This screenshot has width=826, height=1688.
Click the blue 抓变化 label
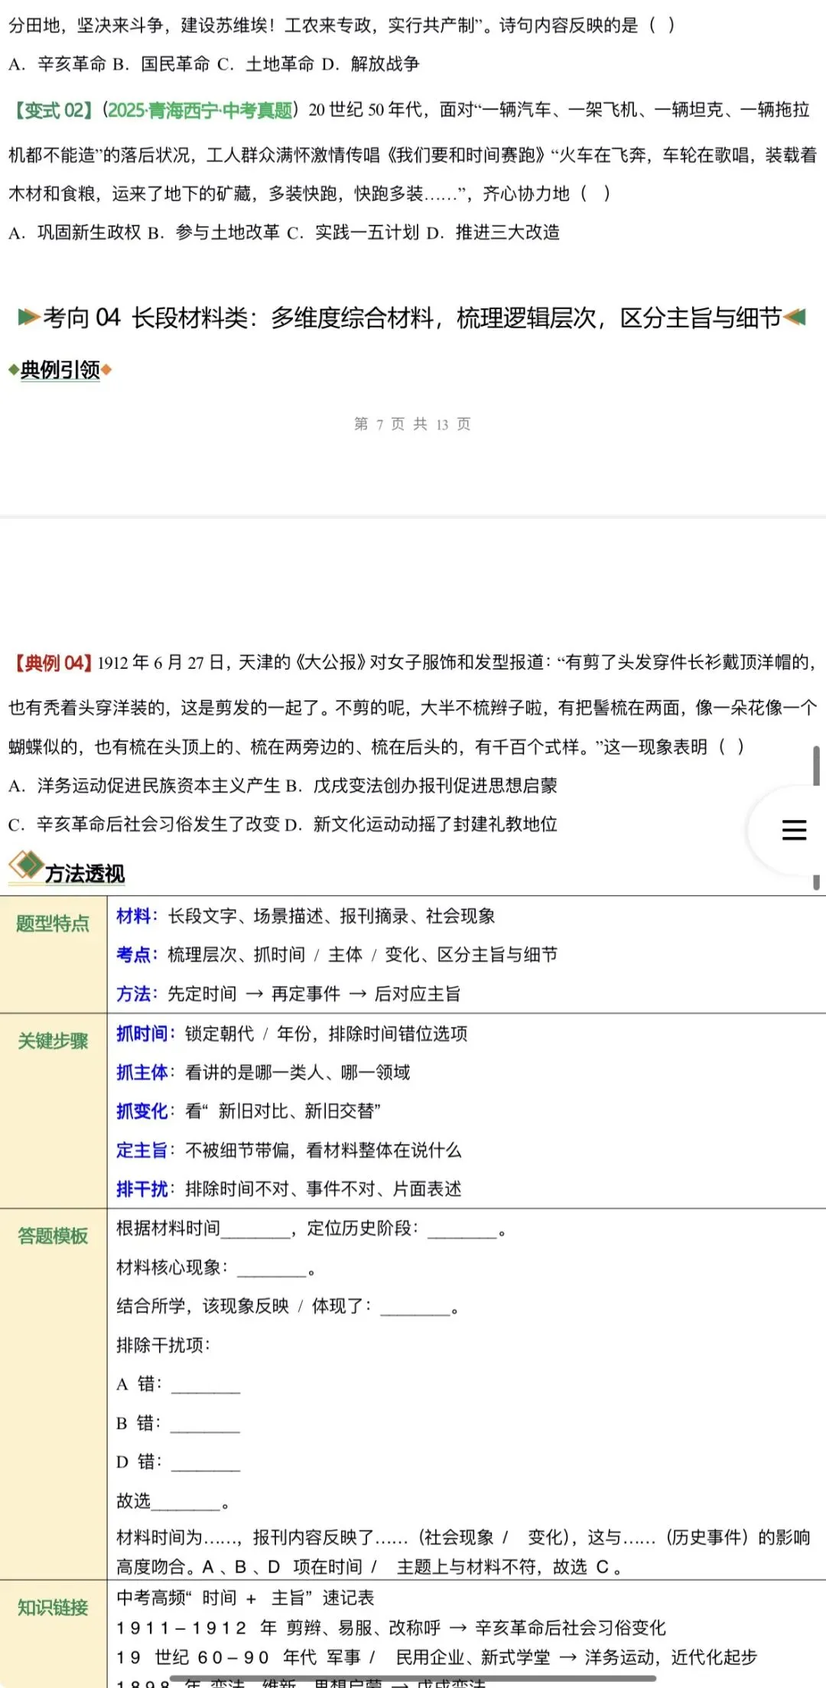coord(141,1111)
